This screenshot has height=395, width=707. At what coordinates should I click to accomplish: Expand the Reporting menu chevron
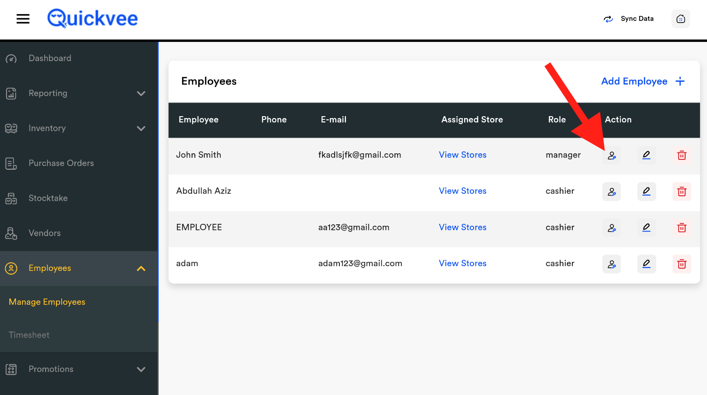141,94
